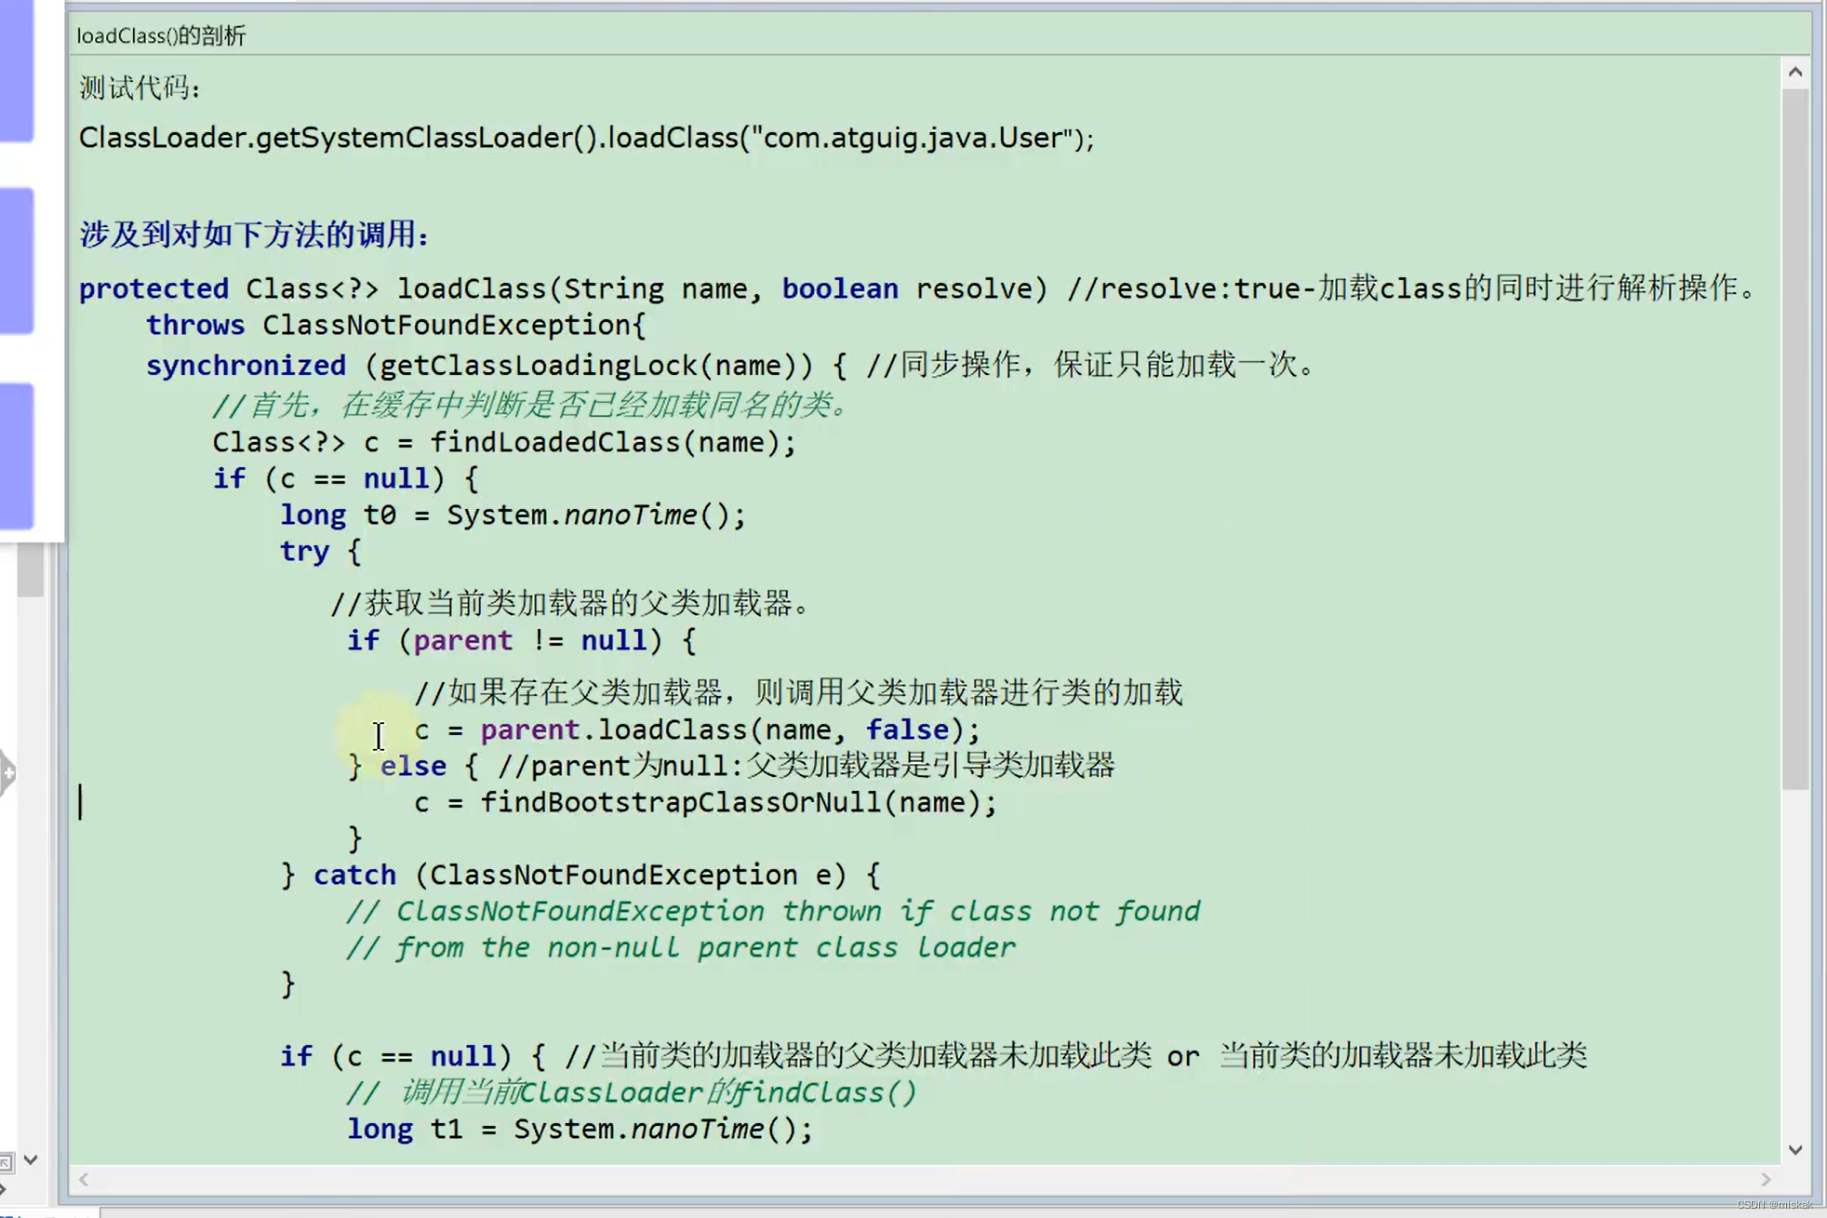Viewport: 1827px width, 1218px height.
Task: Click 'findLoadedClass(name);' line
Action: pyautogui.click(x=504, y=442)
